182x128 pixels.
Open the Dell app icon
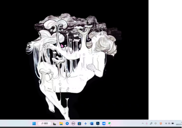click(73, 124)
